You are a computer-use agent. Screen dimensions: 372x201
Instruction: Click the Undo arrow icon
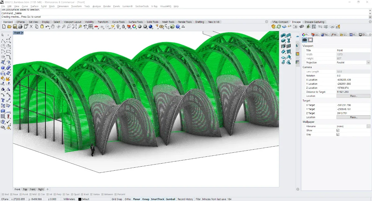click(47, 27)
